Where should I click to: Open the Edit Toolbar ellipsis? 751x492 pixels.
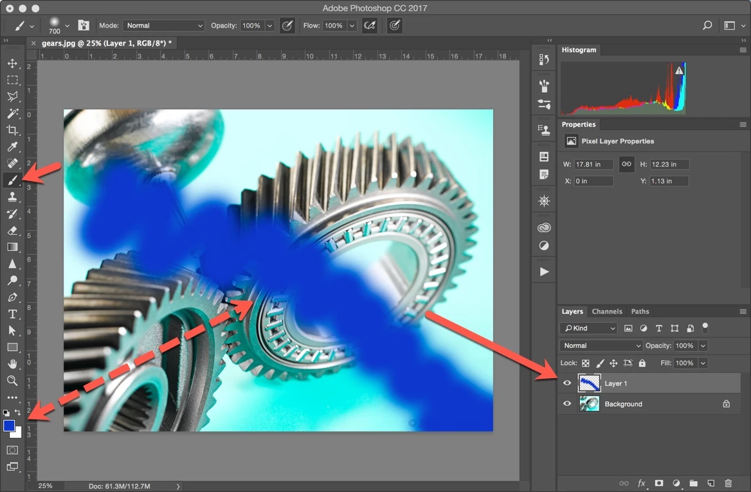click(x=12, y=397)
